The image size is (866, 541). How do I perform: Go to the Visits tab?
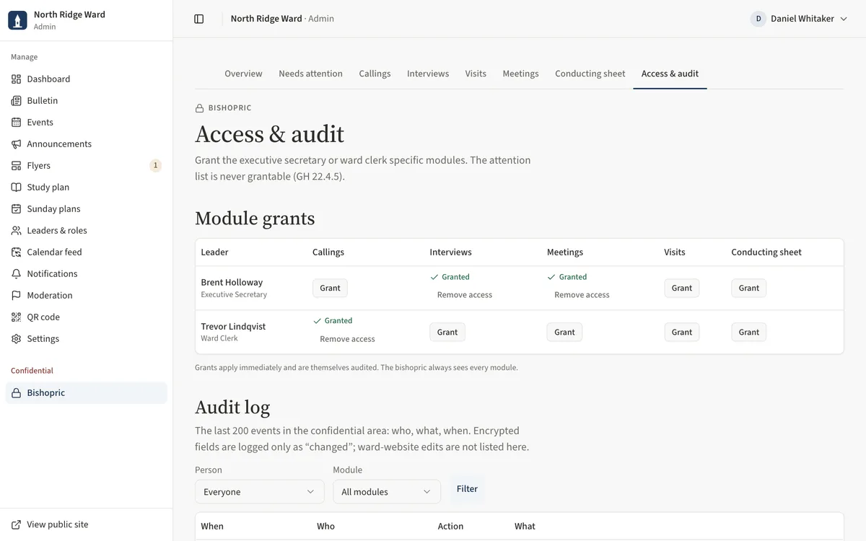(x=476, y=74)
